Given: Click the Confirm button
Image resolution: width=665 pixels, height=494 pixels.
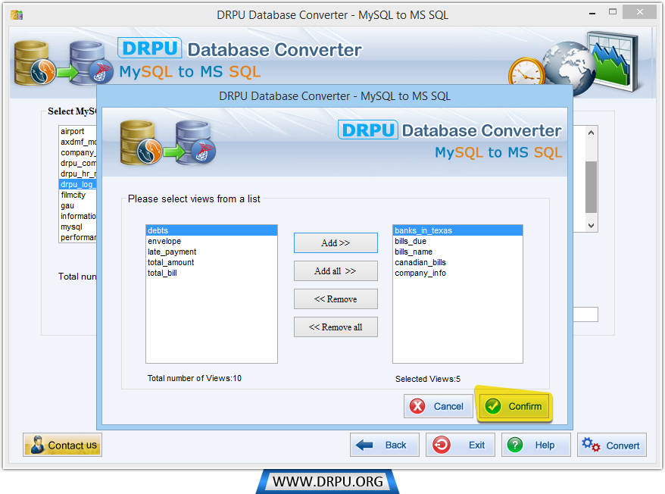Looking at the screenshot, I should [514, 406].
